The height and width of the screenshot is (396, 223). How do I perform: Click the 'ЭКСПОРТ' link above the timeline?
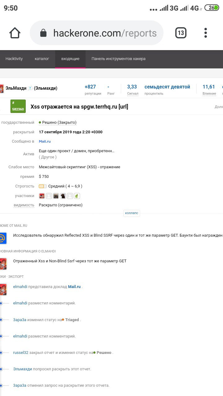click(x=16, y=277)
